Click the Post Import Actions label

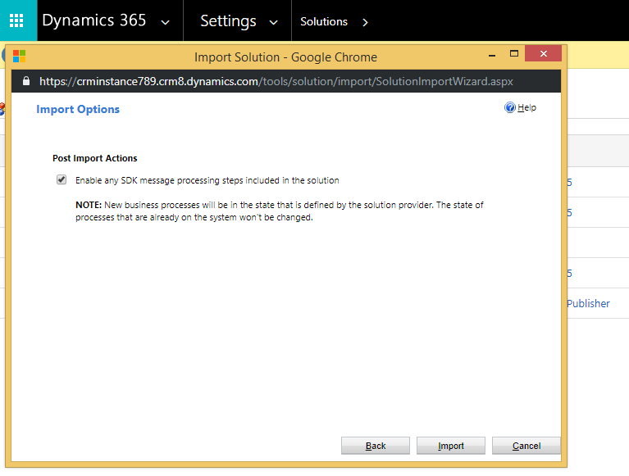[94, 158]
